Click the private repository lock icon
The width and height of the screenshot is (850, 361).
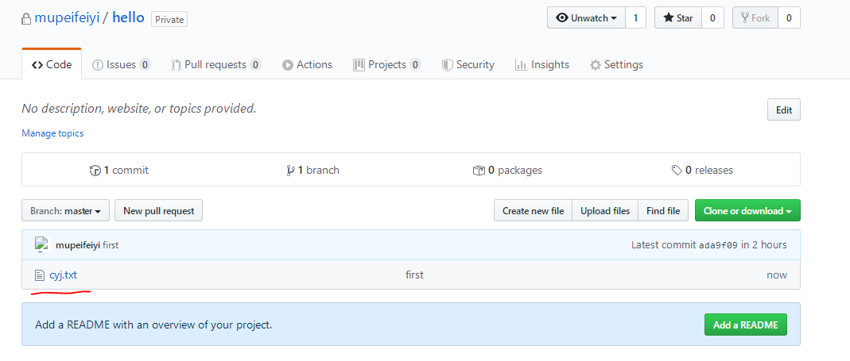click(x=26, y=20)
